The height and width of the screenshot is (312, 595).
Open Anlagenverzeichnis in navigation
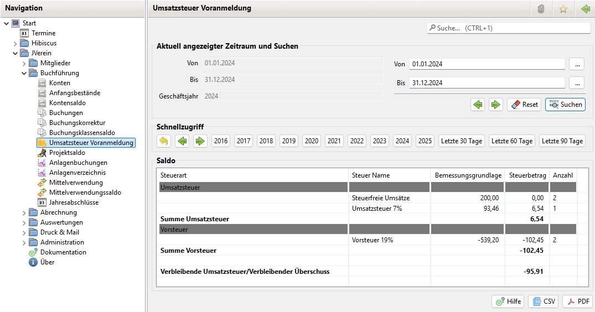coord(77,173)
